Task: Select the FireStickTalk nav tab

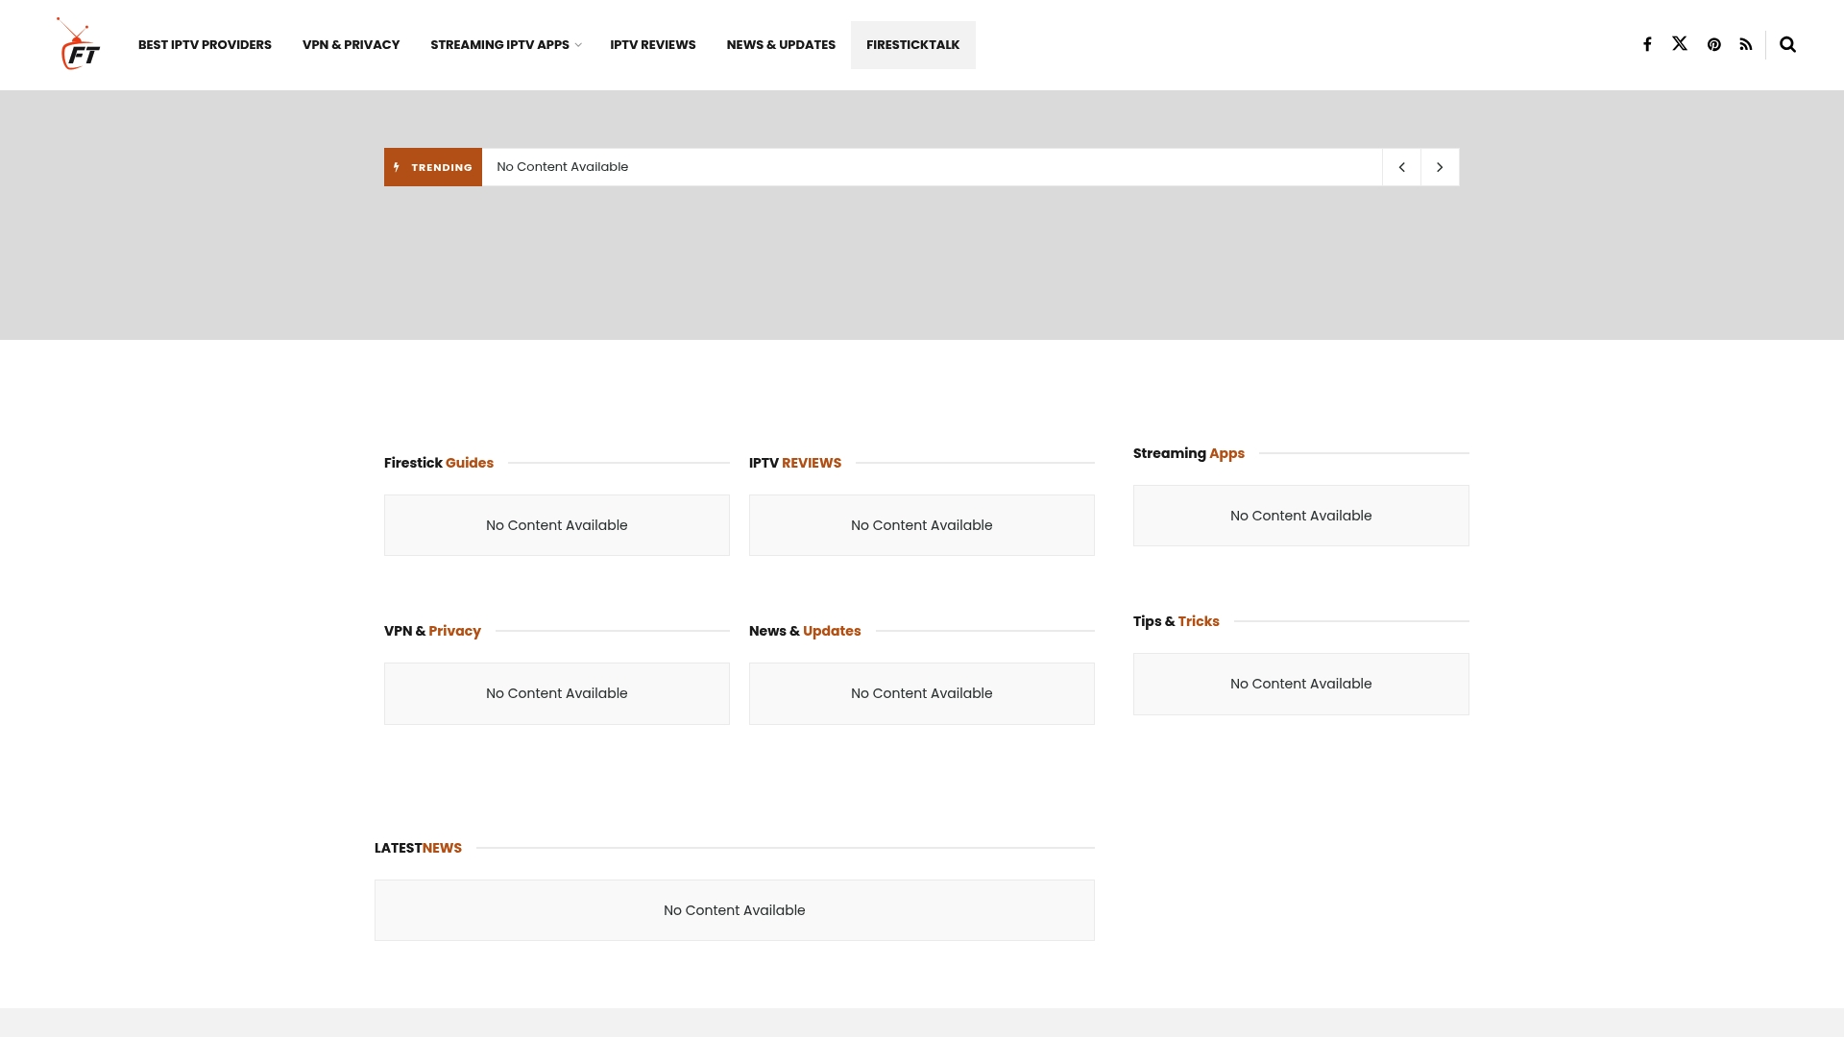Action: tap(912, 45)
